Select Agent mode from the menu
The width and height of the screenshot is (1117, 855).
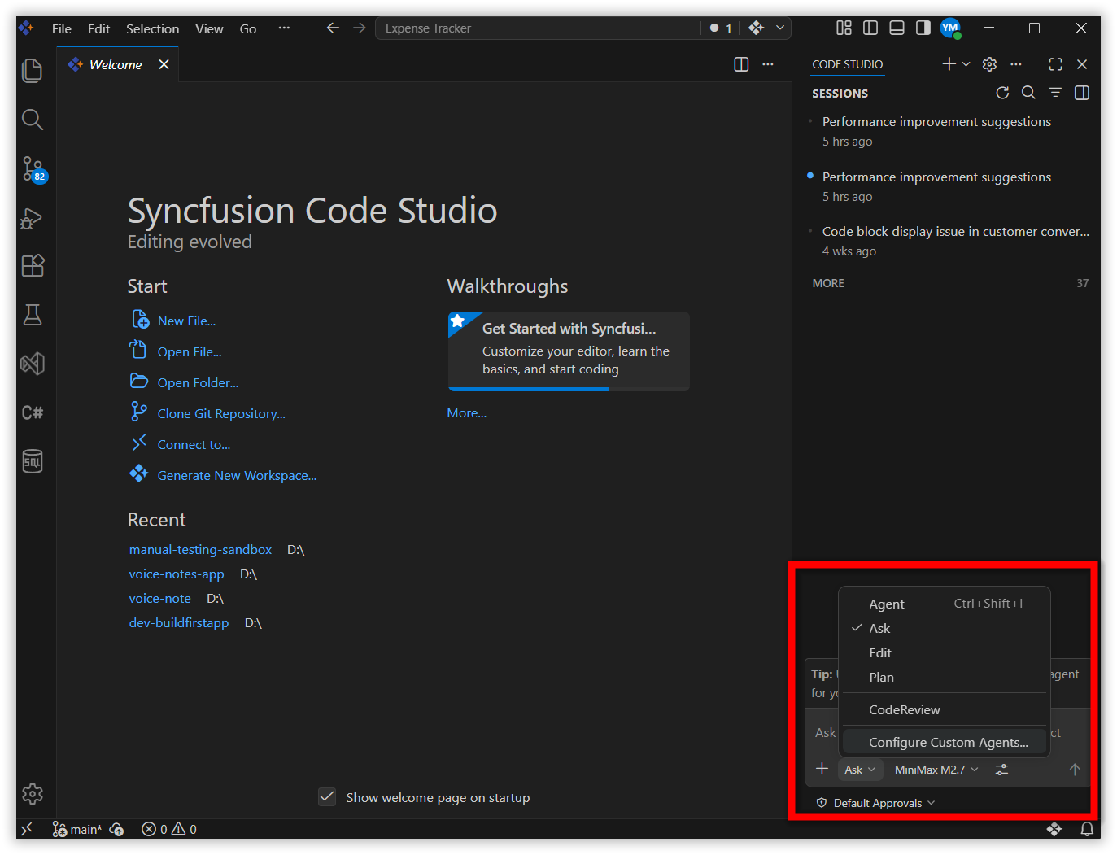pyautogui.click(x=945, y=604)
